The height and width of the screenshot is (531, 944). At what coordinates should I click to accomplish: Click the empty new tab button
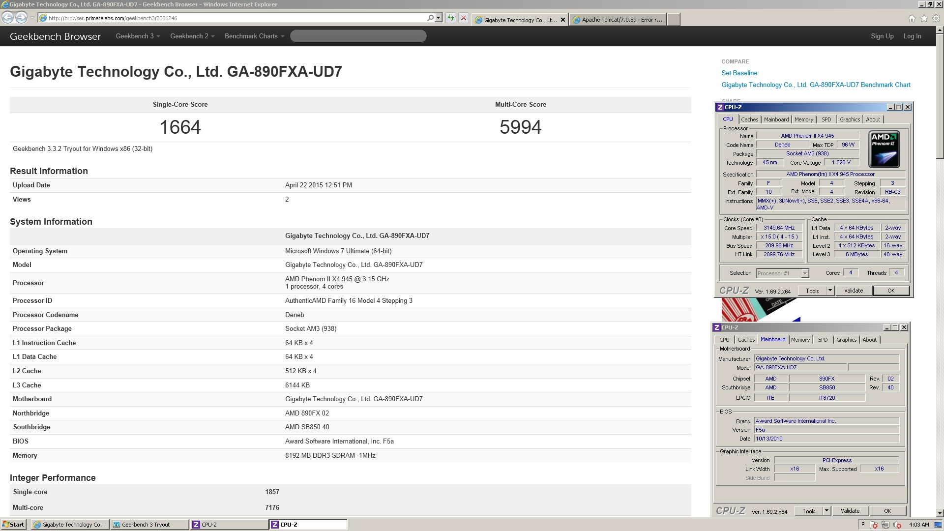674,20
